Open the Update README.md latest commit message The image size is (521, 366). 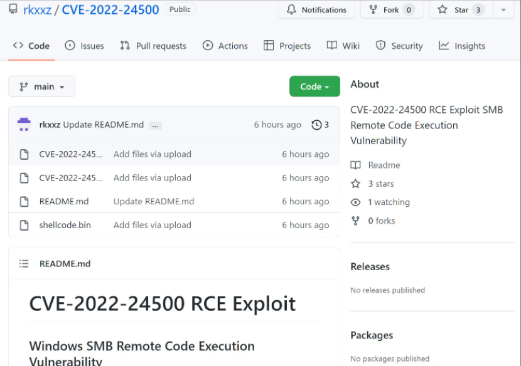pyautogui.click(x=104, y=125)
